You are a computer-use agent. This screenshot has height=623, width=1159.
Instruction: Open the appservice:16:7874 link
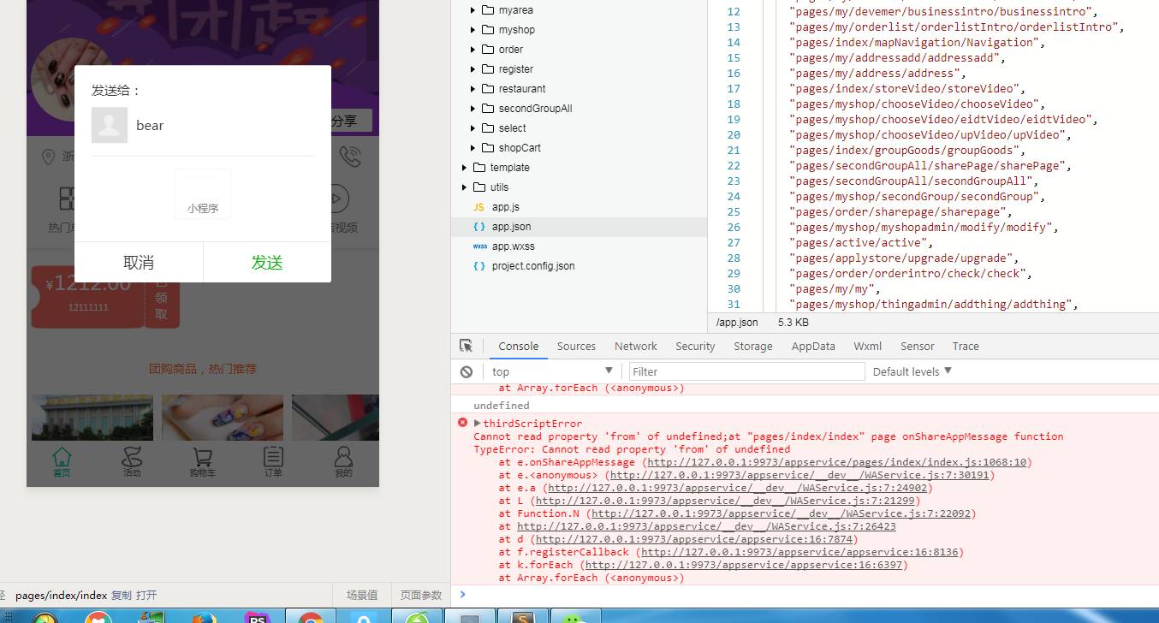point(694,539)
